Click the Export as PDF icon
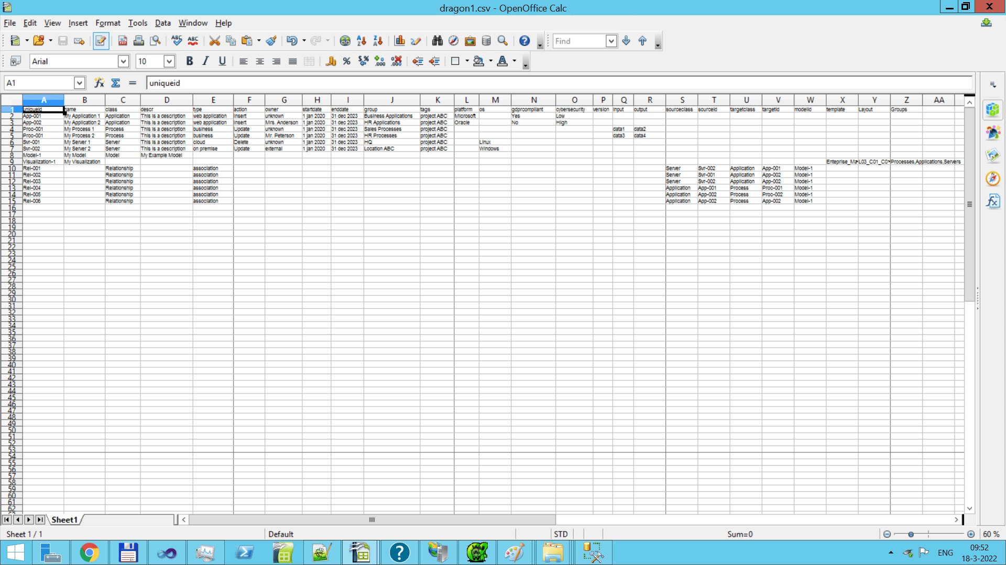This screenshot has width=1006, height=565. pyautogui.click(x=123, y=41)
